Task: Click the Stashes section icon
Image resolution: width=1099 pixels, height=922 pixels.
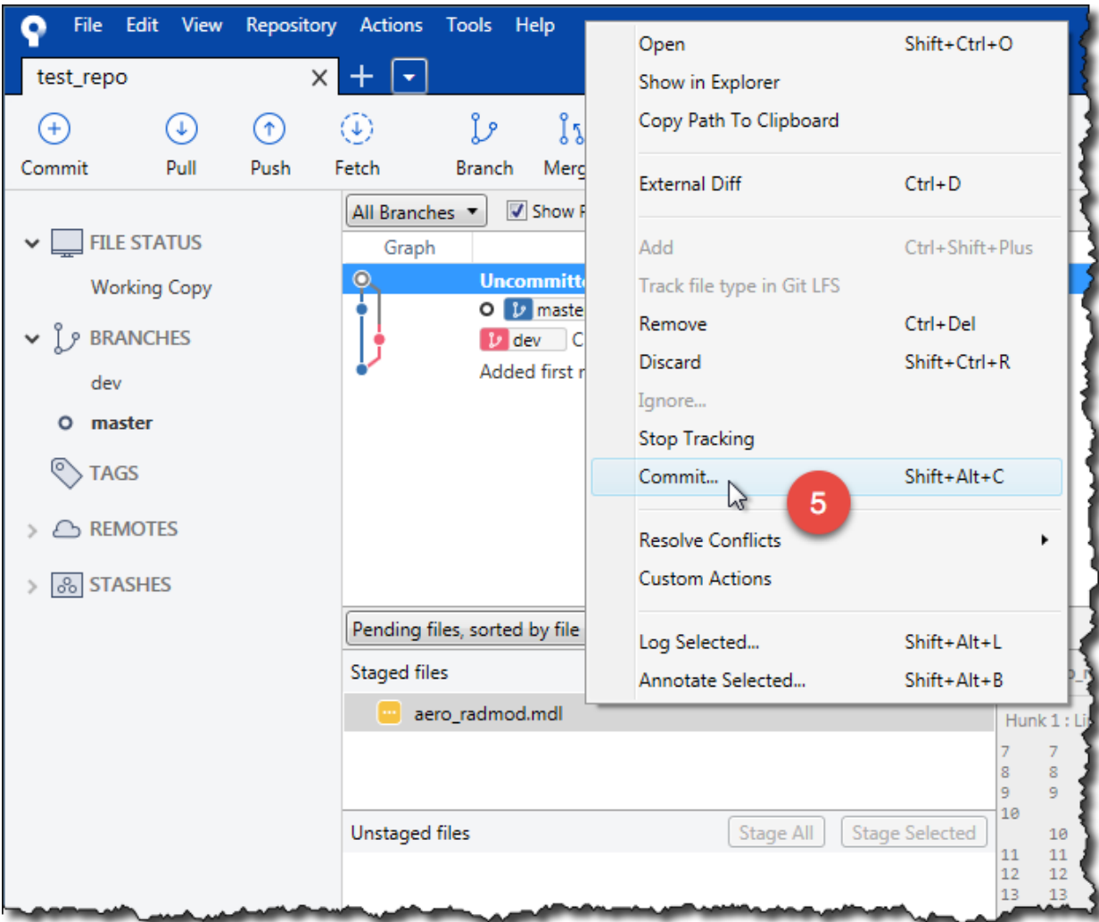Action: [67, 586]
